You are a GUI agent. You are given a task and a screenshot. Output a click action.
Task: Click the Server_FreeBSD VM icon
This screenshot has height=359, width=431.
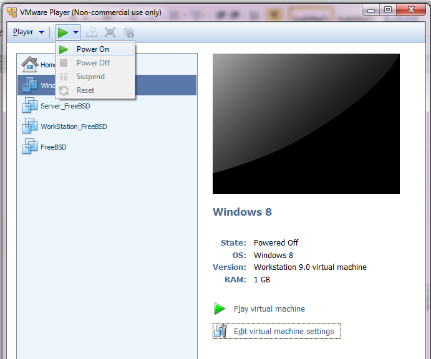29,105
